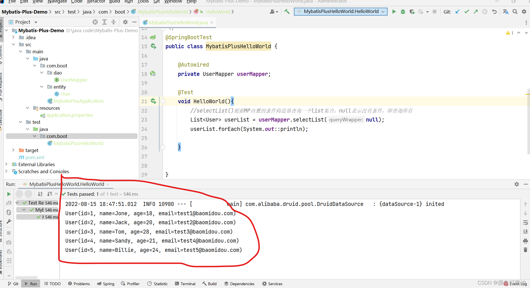This screenshot has width=530, height=288.
Task: Run with Coverage from the toolbar
Action: (412, 12)
